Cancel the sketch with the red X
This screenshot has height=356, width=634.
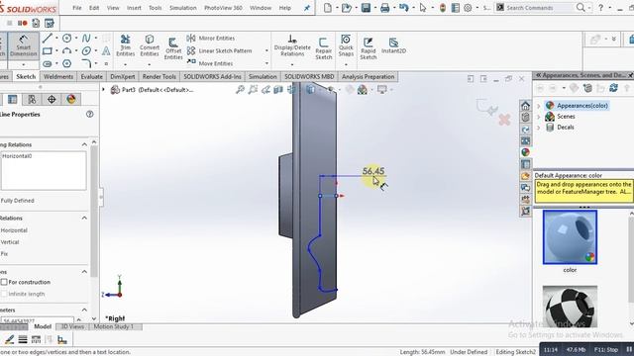[504, 120]
